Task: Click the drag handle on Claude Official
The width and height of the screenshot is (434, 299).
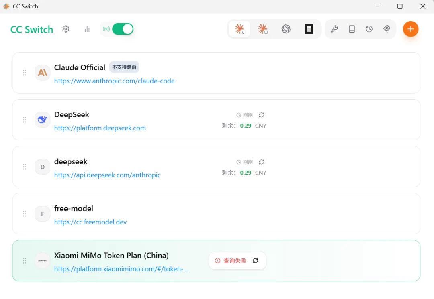Action: (24, 73)
